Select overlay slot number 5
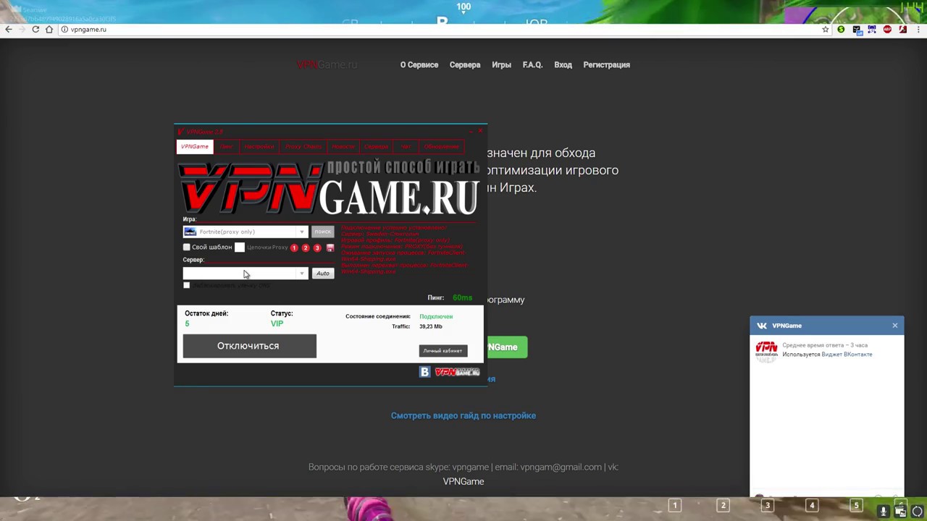 [x=856, y=505]
